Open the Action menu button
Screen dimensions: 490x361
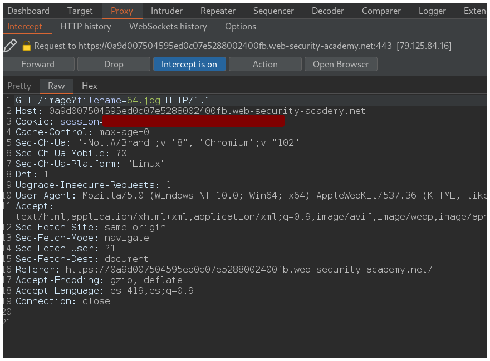pos(265,64)
